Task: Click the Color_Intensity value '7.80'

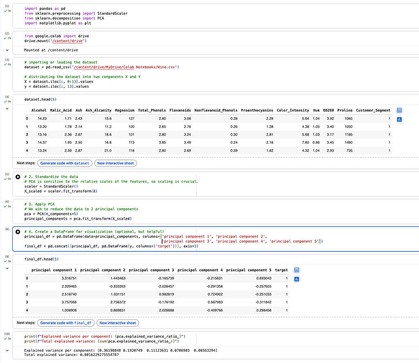Action: (x=305, y=143)
